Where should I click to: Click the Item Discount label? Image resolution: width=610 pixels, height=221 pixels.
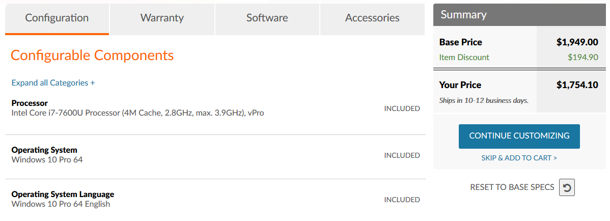(x=464, y=58)
